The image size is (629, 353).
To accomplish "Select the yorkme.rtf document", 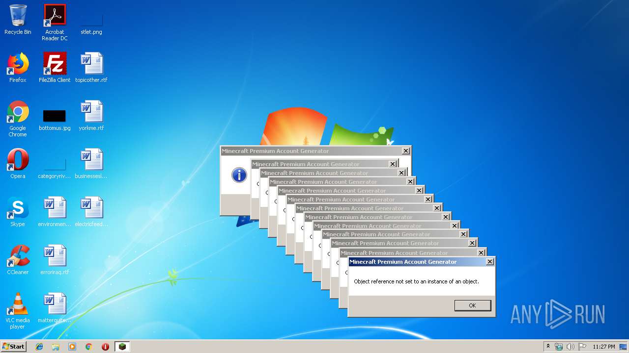I will point(91,116).
